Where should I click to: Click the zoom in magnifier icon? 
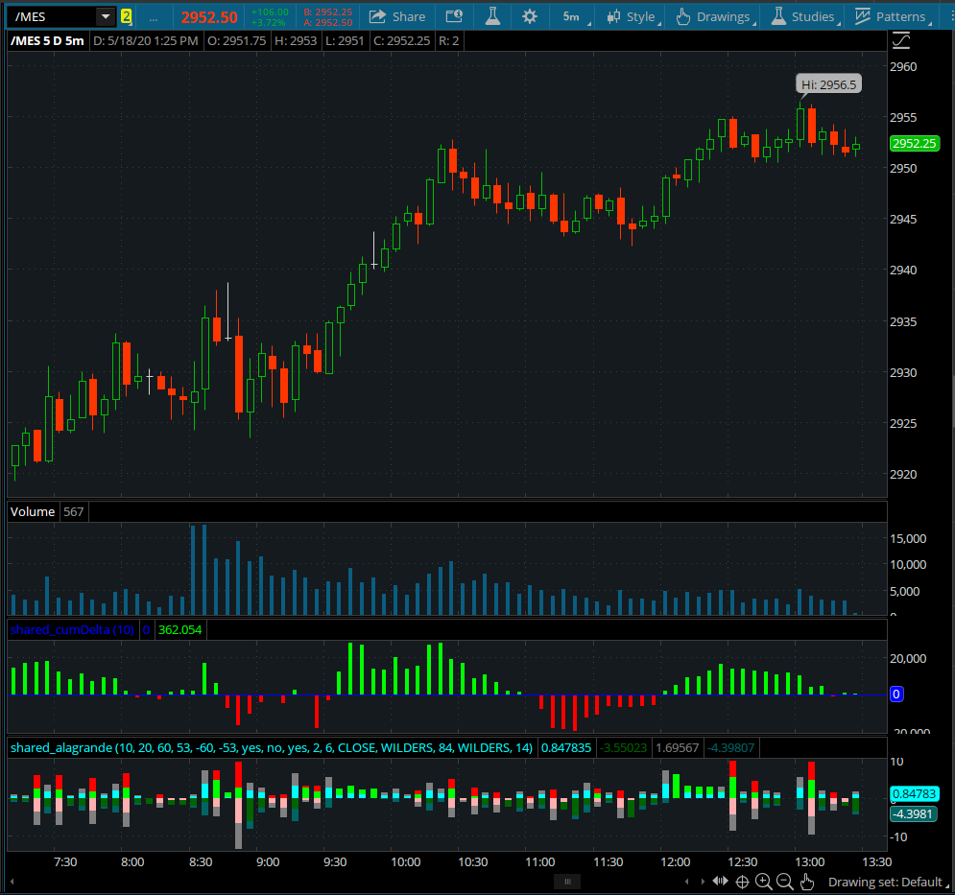point(763,881)
